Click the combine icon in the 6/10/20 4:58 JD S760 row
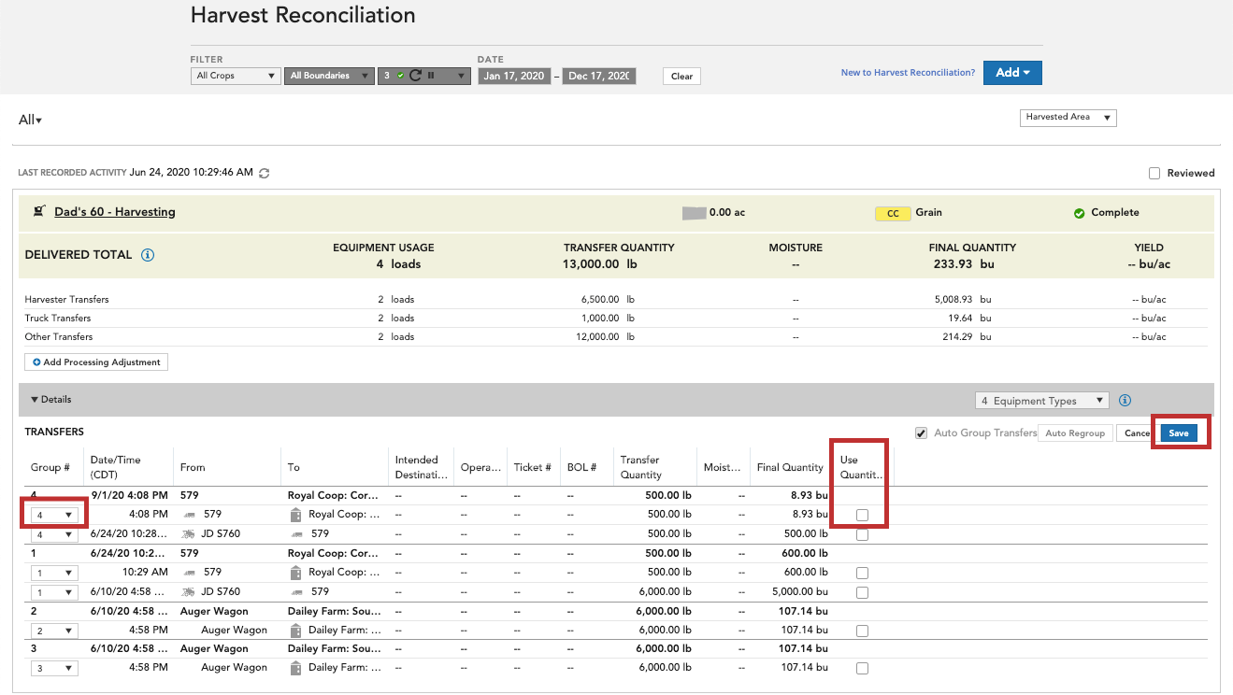Viewport: 1233px width, 695px height. tap(190, 592)
